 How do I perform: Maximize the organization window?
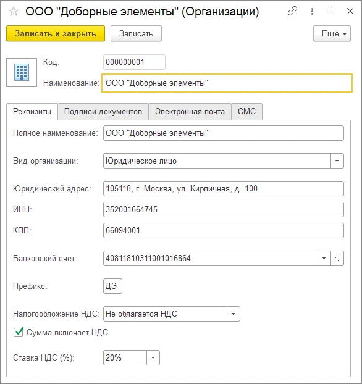331,11
